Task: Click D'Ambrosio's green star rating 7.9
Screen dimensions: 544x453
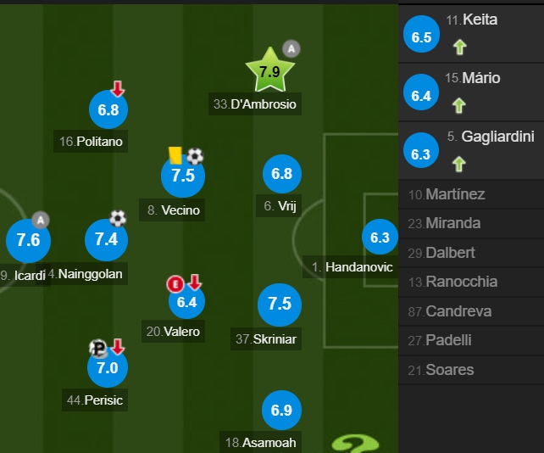Action: tap(270, 70)
